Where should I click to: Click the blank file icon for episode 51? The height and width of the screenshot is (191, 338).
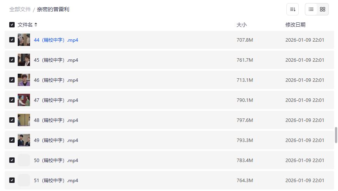point(24,180)
